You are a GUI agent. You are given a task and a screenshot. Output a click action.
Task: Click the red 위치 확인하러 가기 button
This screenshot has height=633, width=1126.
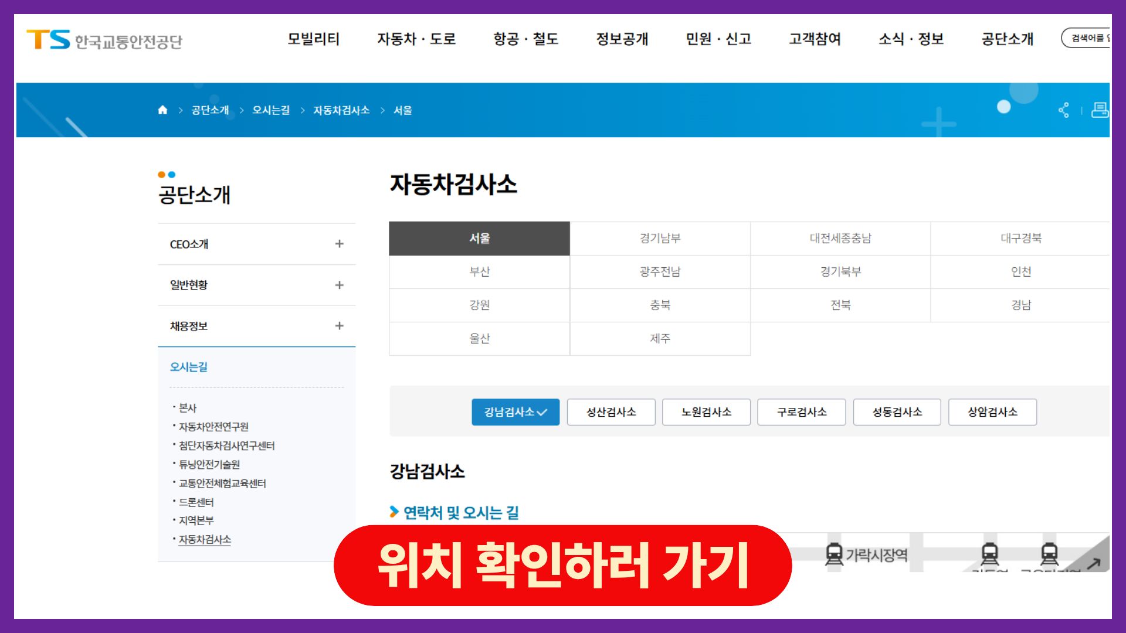coord(562,566)
